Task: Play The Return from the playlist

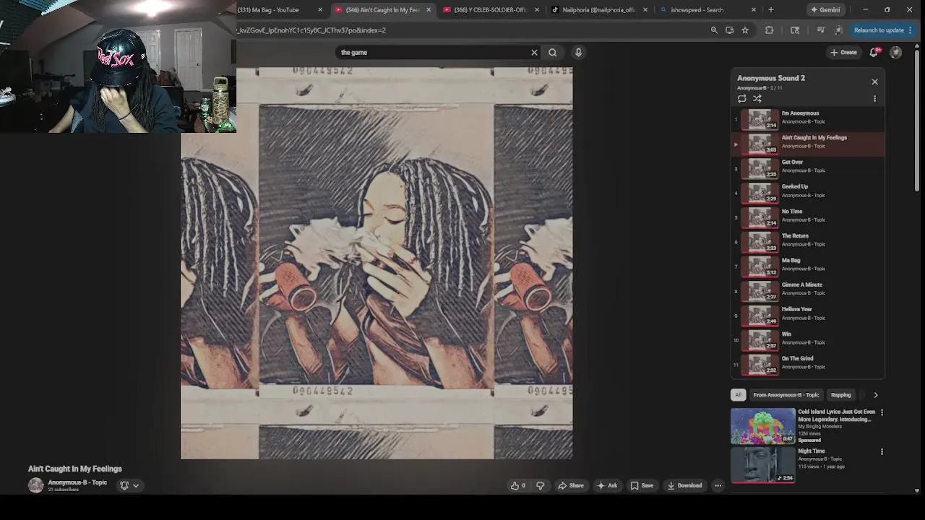Action: coord(808,241)
